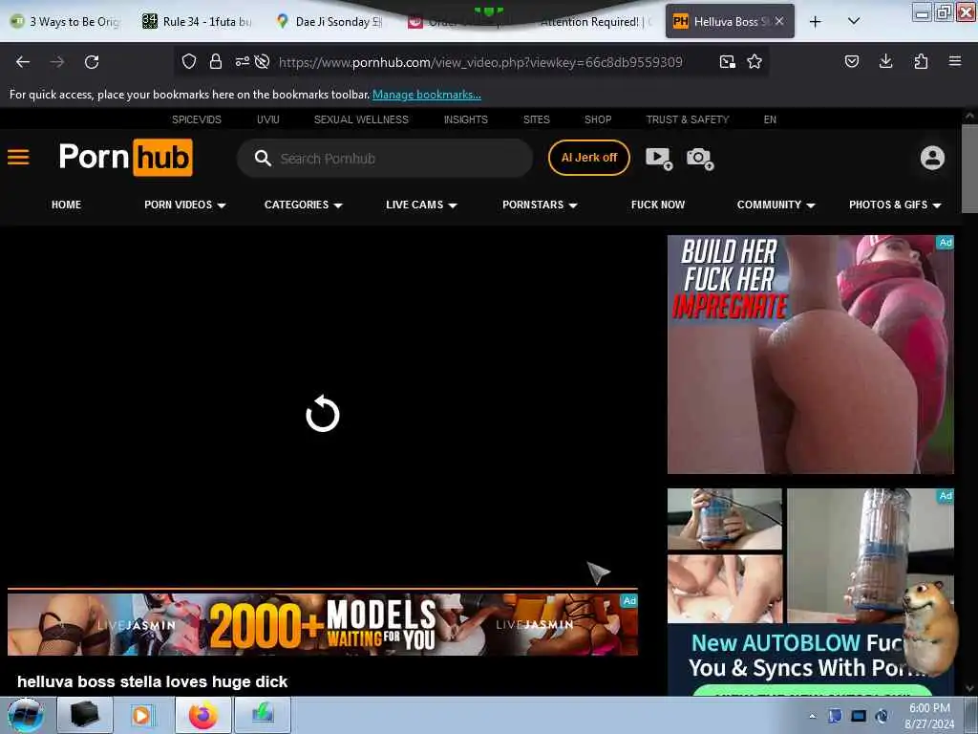Open the user account avatar icon

click(x=932, y=158)
